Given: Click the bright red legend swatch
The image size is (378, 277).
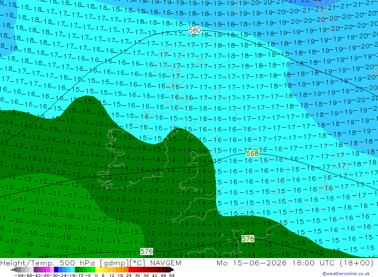Looking at the screenshot, I should [130, 269].
